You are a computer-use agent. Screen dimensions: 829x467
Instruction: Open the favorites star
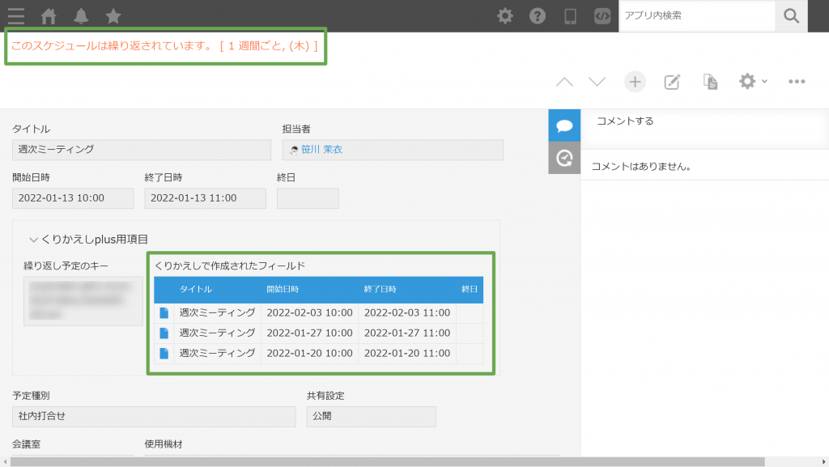[x=113, y=16]
